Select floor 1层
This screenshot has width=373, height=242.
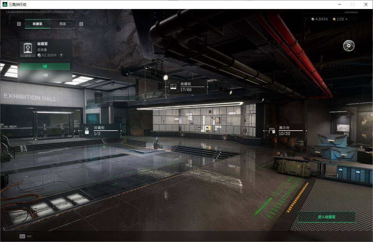click(45, 67)
